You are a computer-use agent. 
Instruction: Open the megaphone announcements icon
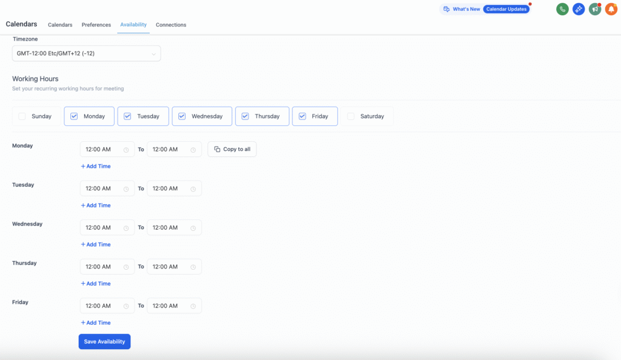(595, 9)
